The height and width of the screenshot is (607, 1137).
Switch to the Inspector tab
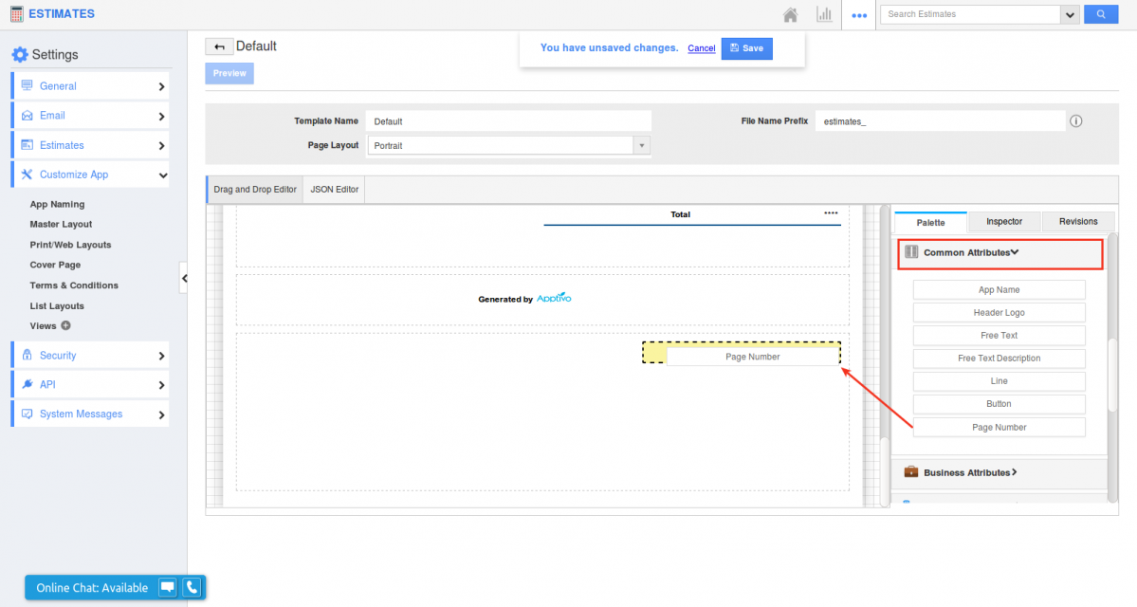click(x=1003, y=222)
